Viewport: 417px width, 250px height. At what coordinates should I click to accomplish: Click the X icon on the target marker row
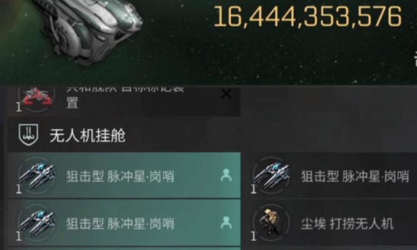[x=226, y=94]
